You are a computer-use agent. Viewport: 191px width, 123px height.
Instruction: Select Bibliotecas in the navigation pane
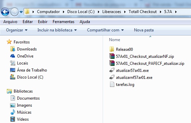23,91
